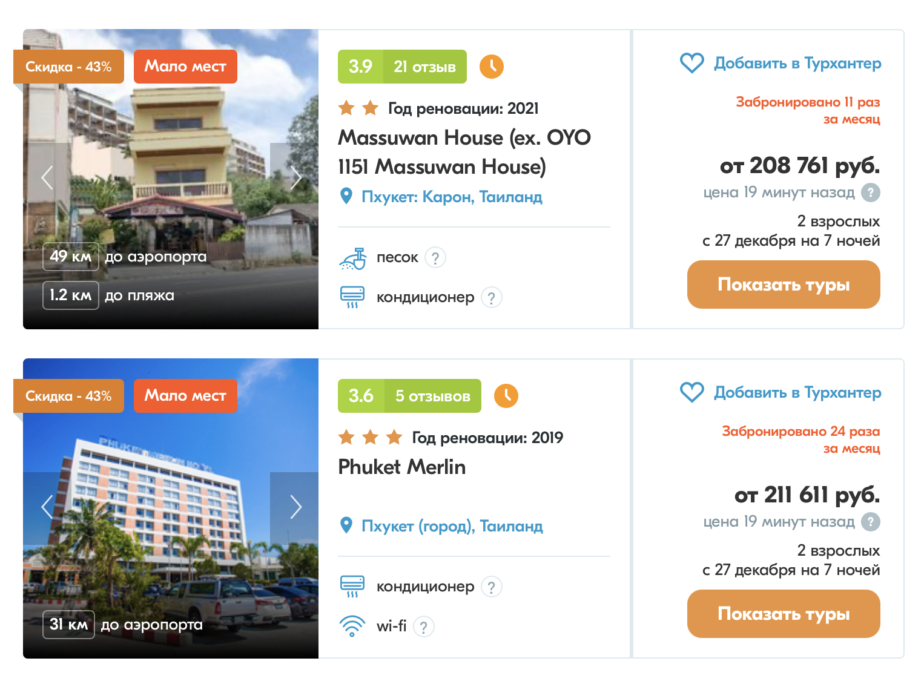This screenshot has height=684, width=924.
Task: Show previous photo of Phuket Merlin
Action: 47,507
